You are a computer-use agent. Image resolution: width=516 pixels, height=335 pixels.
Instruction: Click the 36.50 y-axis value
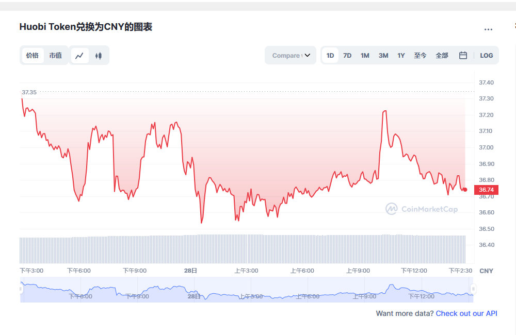pos(487,229)
